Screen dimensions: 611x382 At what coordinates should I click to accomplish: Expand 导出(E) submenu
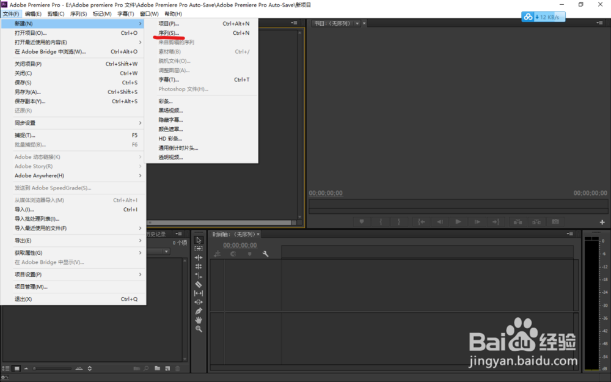pos(73,240)
